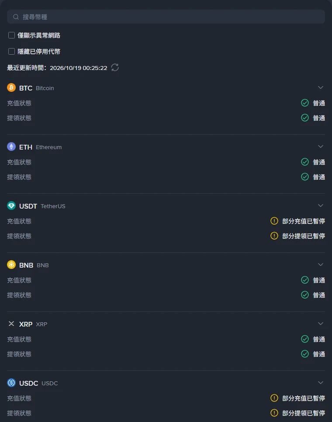Viewport: 332px width, 422px height.
Task: Click XRP withdrawal status green check icon
Action: click(305, 354)
